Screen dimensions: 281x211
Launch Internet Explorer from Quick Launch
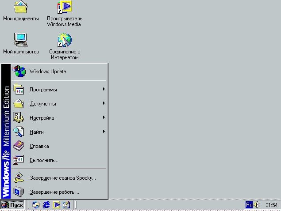pyautogui.click(x=46, y=205)
